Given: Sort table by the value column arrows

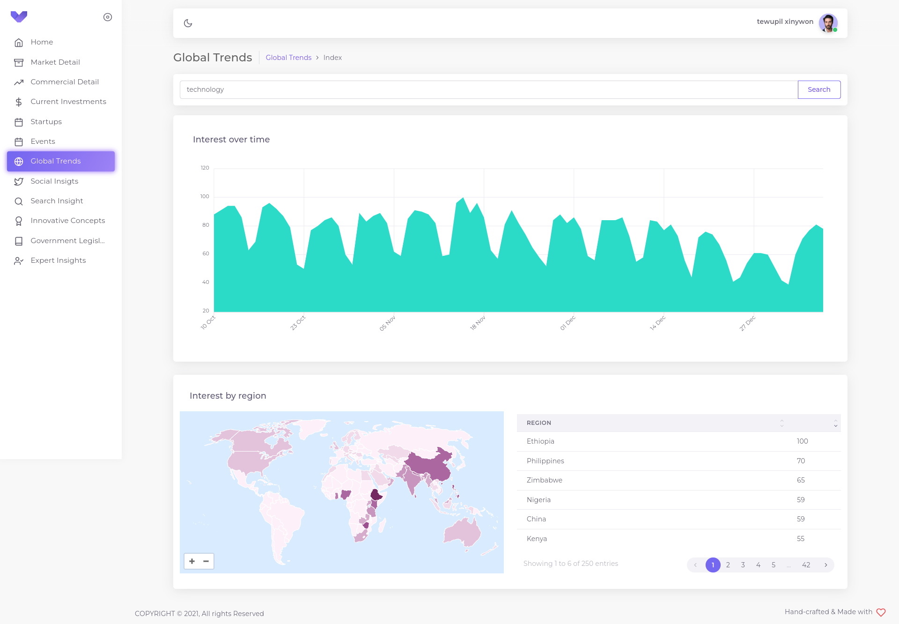Looking at the screenshot, I should (x=835, y=423).
